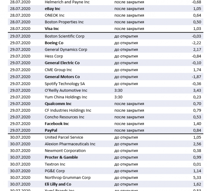Image resolution: width=207 pixels, height=191 pixels.
Task: Select Textron Inc company name
Action: click(x=55, y=164)
